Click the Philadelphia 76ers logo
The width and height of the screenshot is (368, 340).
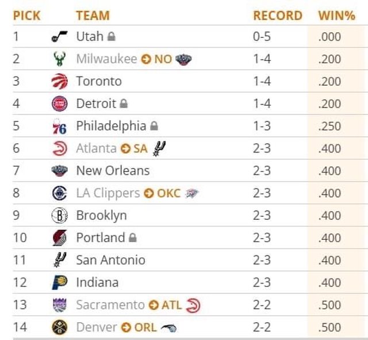pos(59,127)
